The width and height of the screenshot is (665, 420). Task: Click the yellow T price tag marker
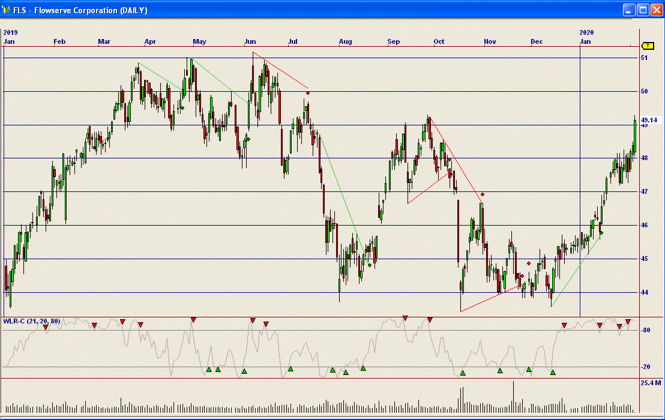648,46
